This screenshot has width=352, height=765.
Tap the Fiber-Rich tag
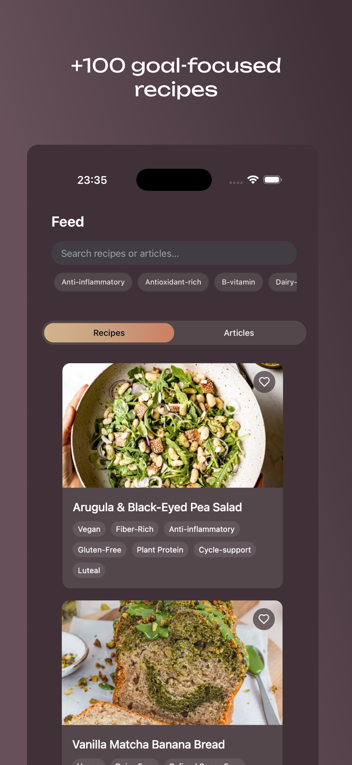click(x=135, y=529)
